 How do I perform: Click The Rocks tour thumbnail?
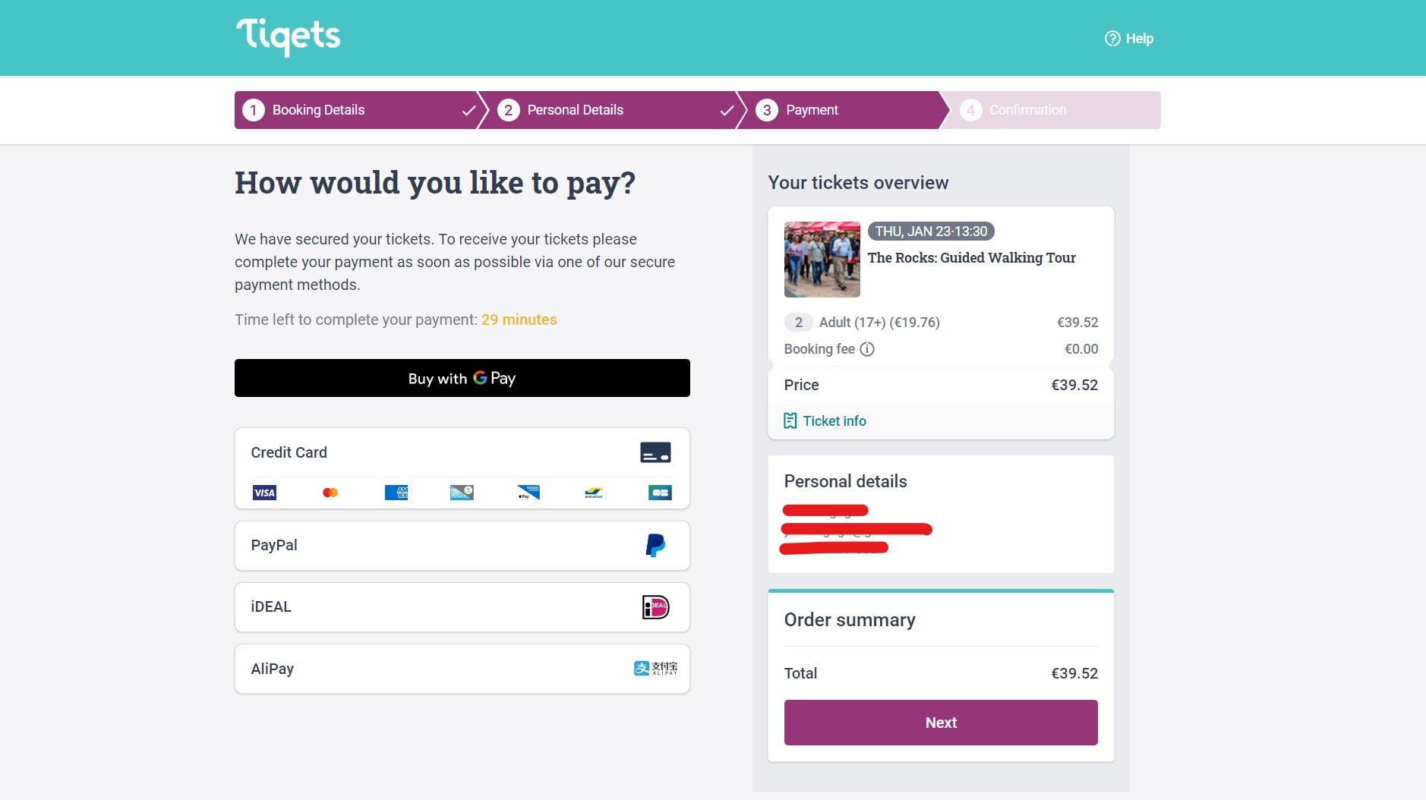coord(822,260)
